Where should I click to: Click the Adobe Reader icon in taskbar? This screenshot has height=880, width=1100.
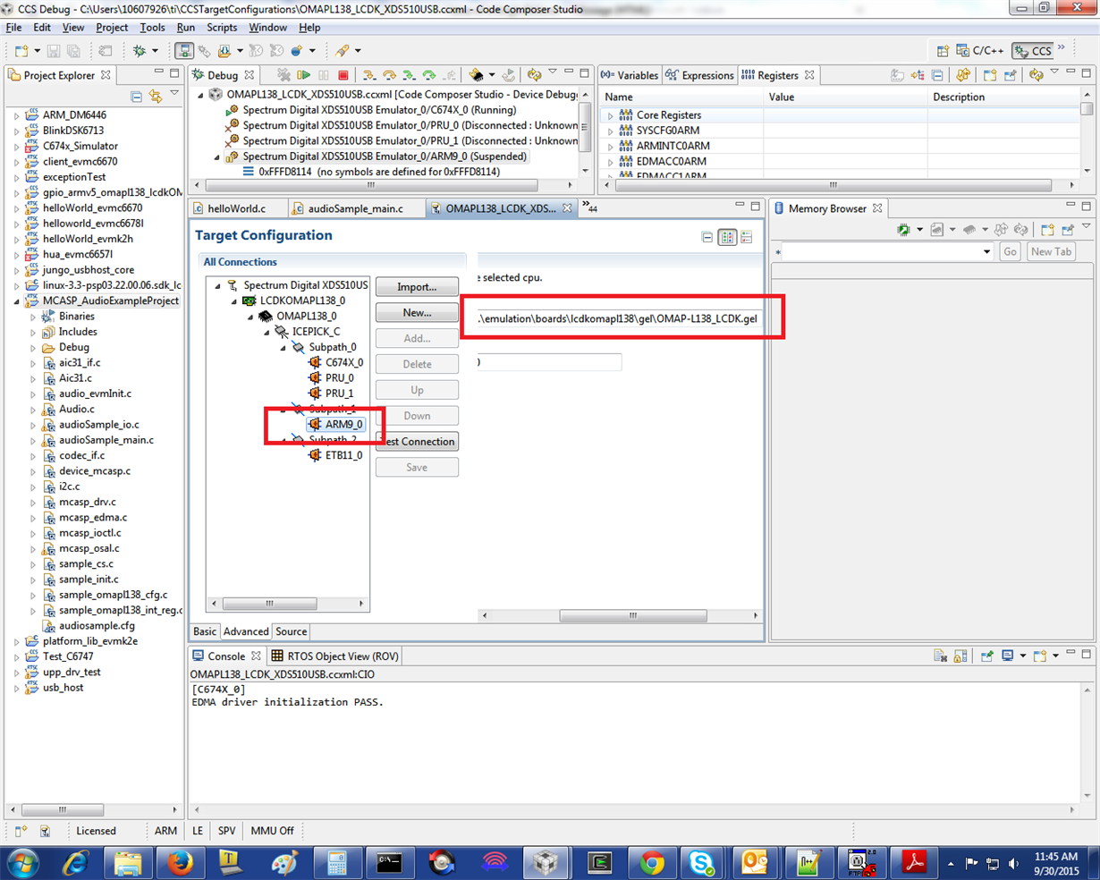click(x=913, y=862)
